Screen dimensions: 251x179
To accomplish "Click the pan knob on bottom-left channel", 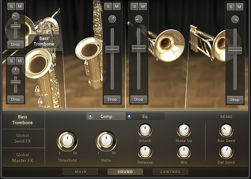I will point(16,70).
